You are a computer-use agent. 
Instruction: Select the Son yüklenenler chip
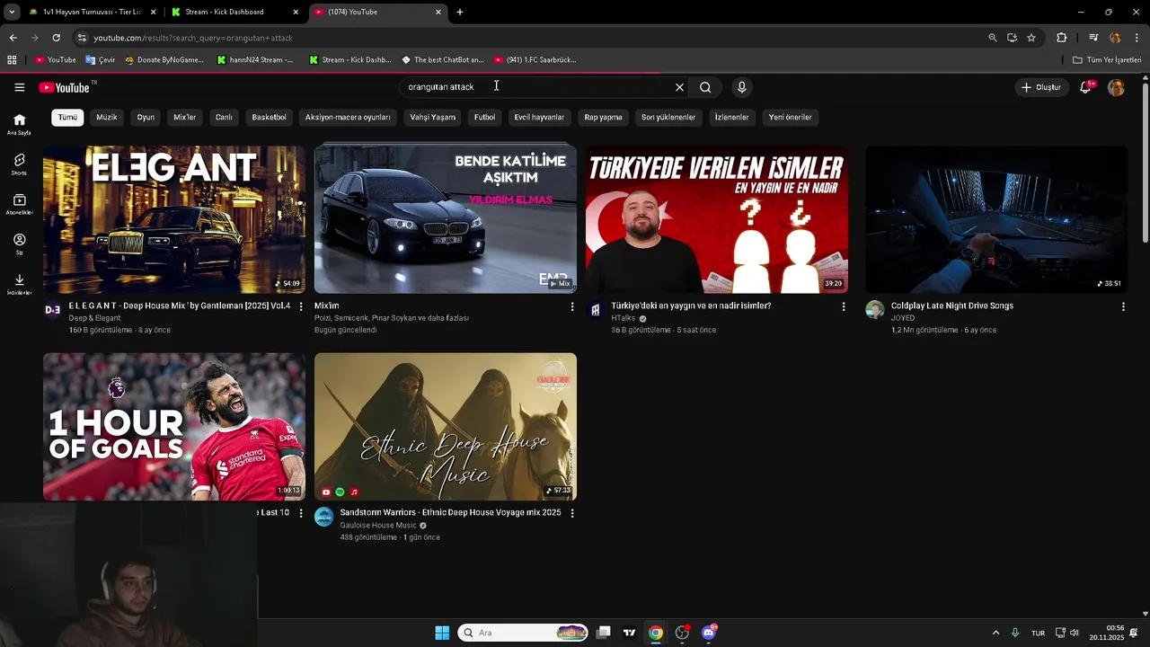coord(668,117)
